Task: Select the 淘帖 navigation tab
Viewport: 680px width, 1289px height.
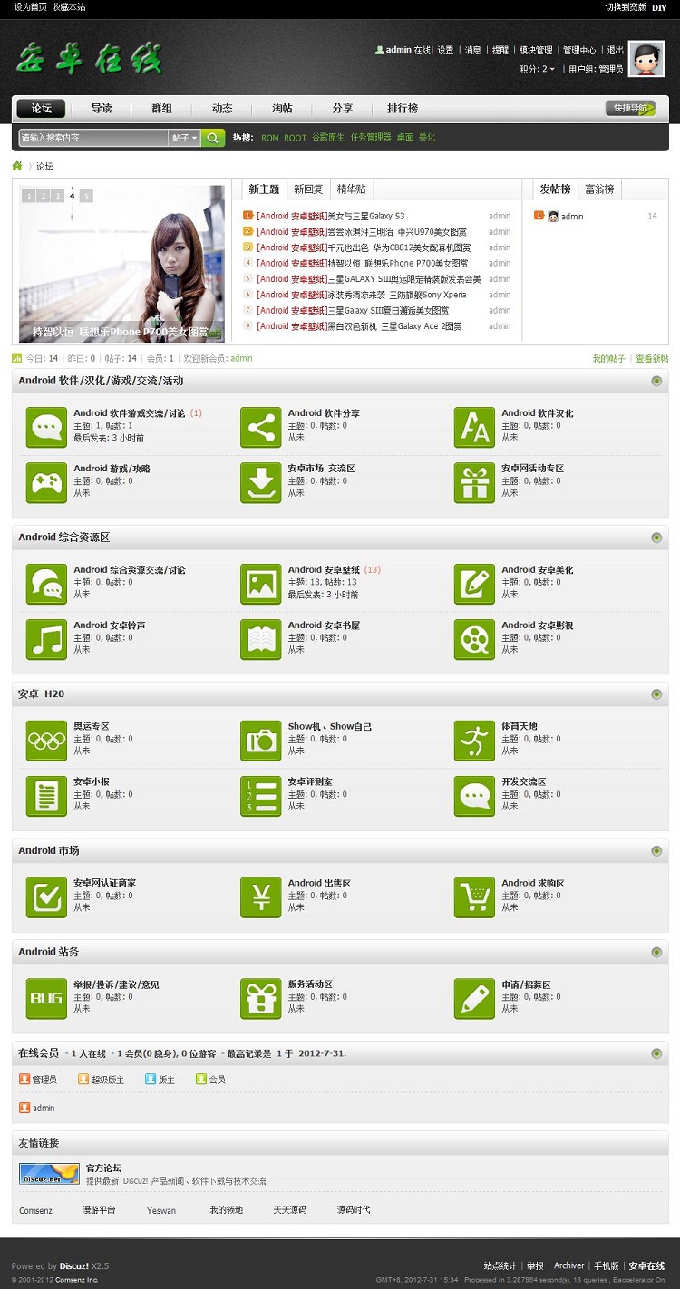Action: [x=282, y=109]
